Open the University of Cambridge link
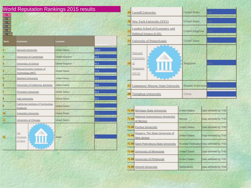The image size is (251, 188). point(30,57)
